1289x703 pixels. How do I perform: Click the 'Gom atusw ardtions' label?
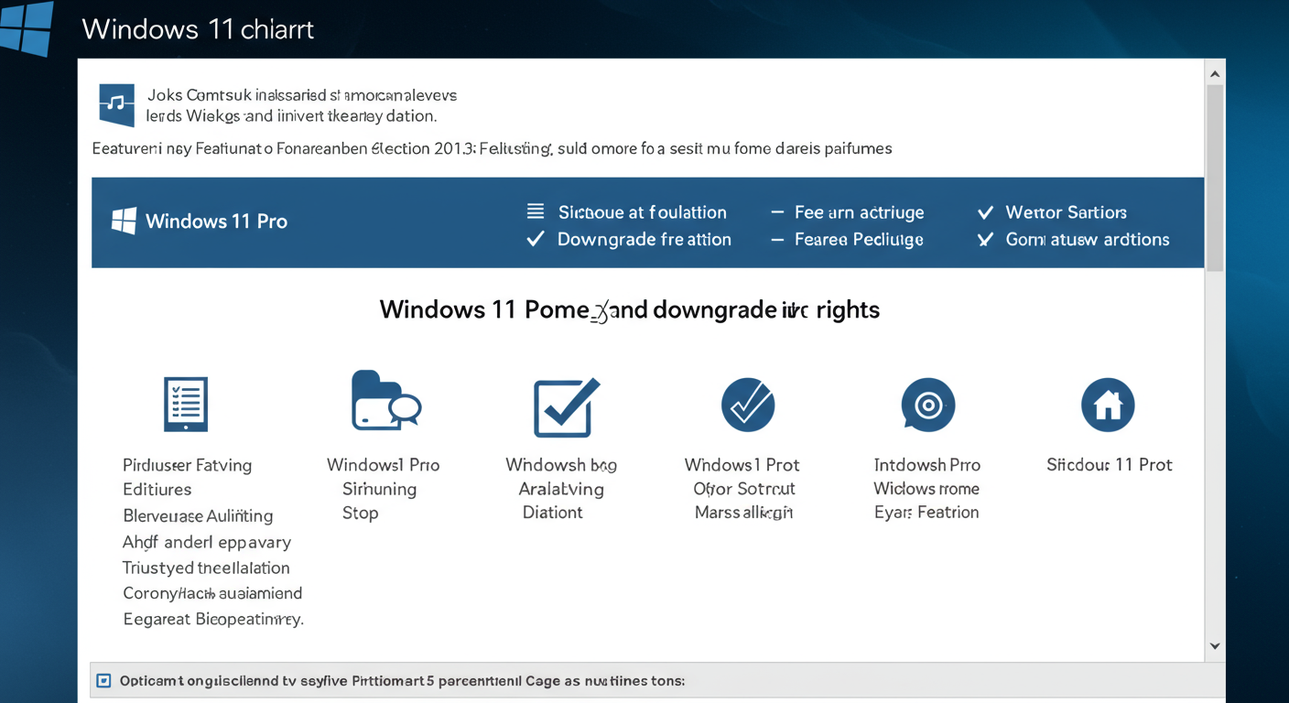pos(1088,240)
